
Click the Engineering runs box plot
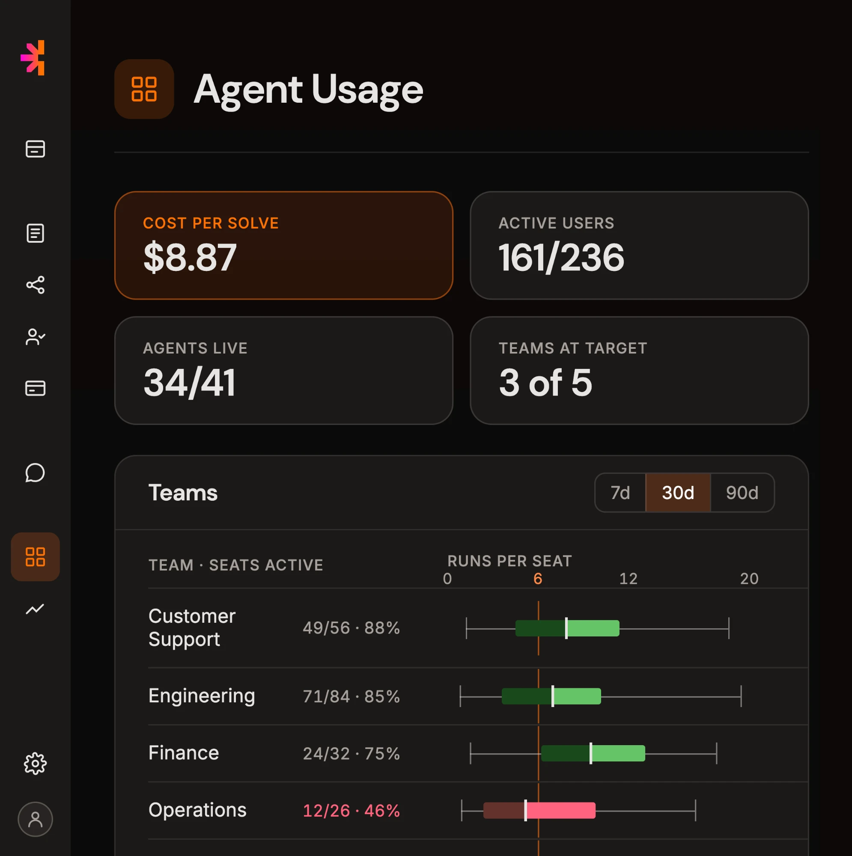click(x=601, y=696)
